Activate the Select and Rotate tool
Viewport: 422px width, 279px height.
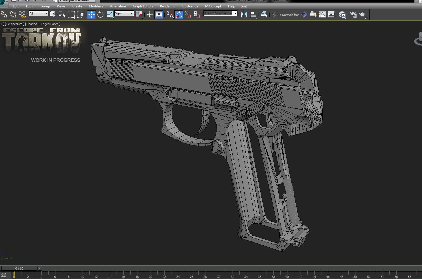[100, 15]
